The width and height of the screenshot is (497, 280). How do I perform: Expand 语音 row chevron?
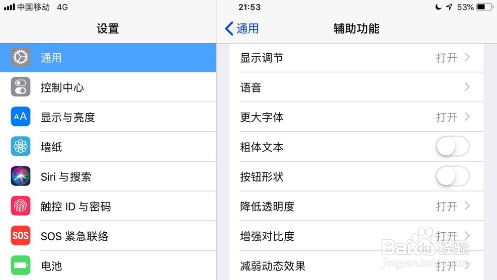click(467, 87)
